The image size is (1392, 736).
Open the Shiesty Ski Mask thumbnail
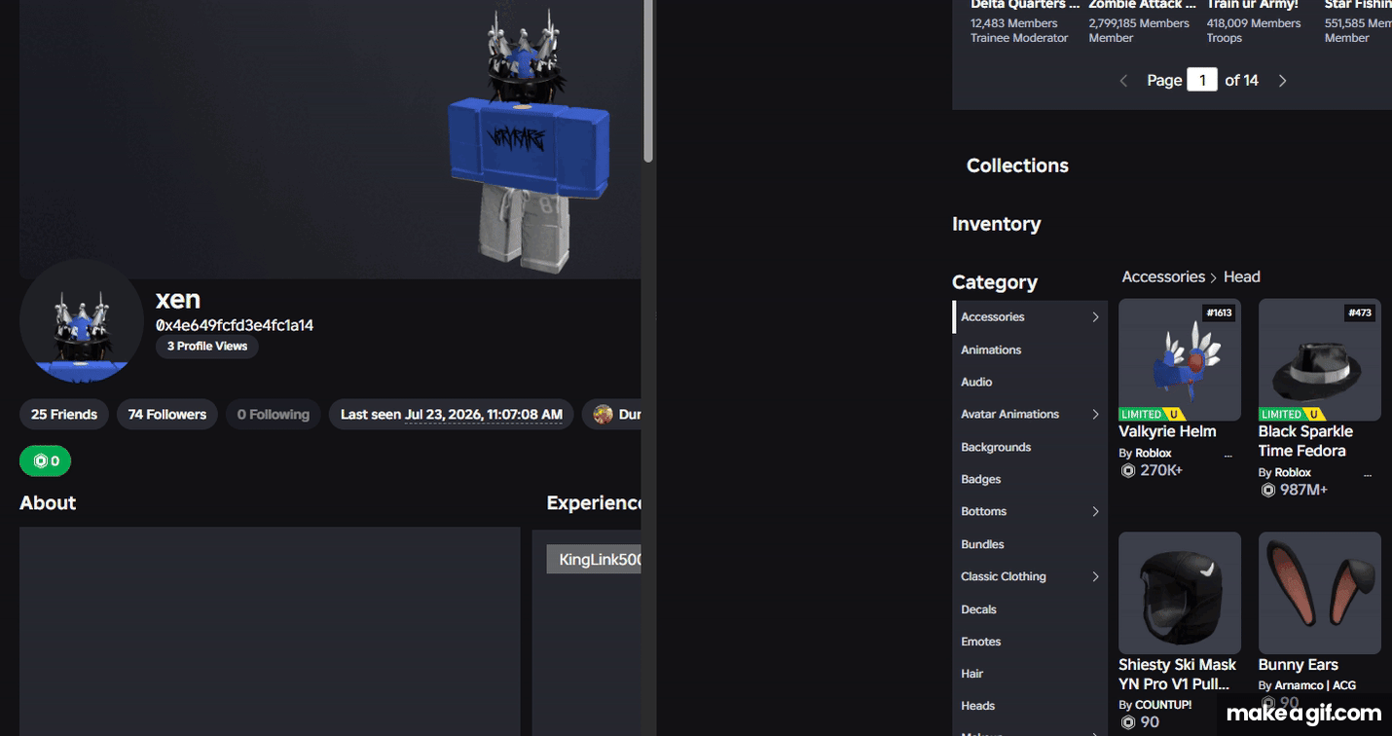pos(1180,593)
